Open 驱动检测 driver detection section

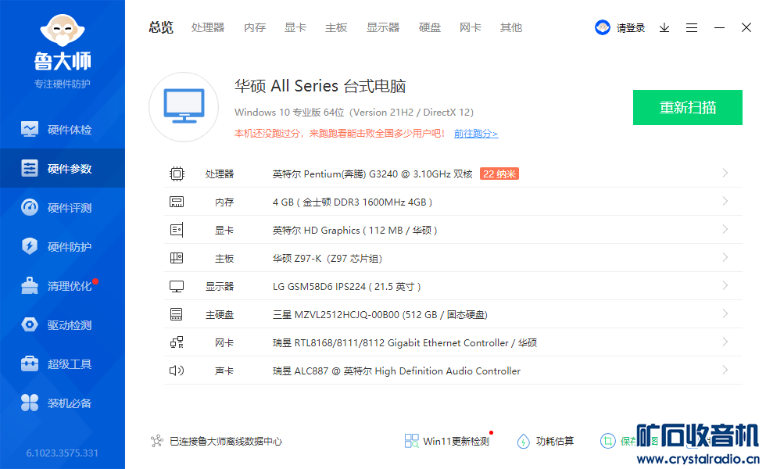[x=62, y=325]
